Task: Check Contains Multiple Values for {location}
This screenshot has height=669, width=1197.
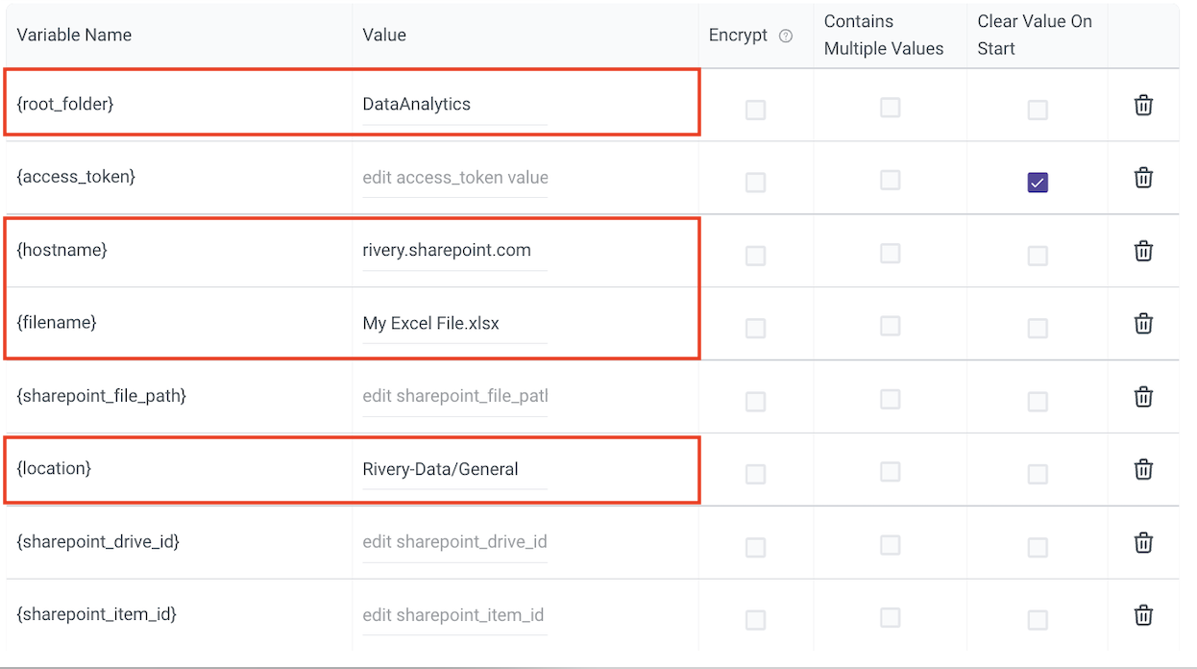Action: [891, 471]
